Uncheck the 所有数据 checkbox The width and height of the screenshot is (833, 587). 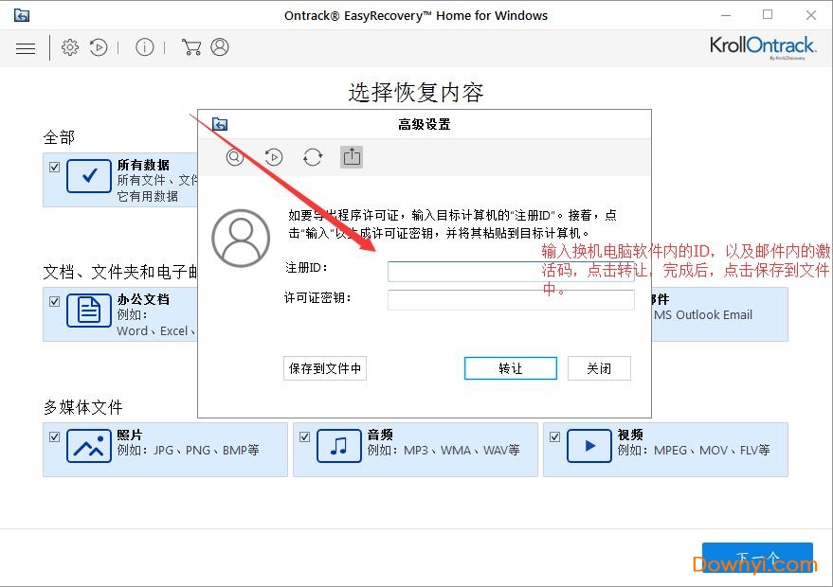[52, 166]
